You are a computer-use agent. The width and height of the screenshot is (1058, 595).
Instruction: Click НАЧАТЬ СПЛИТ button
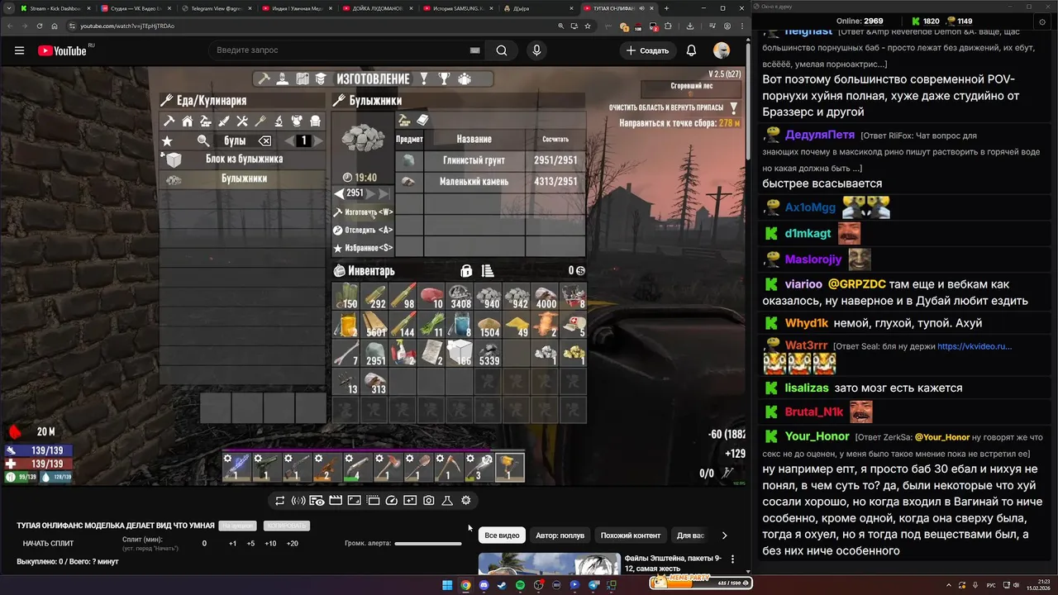48,543
